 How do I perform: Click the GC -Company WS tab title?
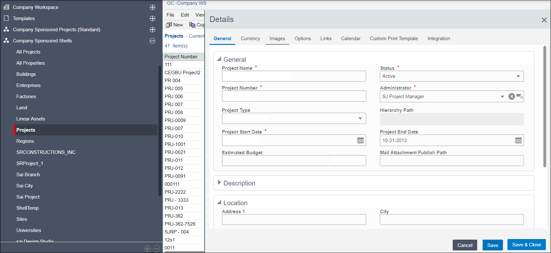tap(187, 3)
